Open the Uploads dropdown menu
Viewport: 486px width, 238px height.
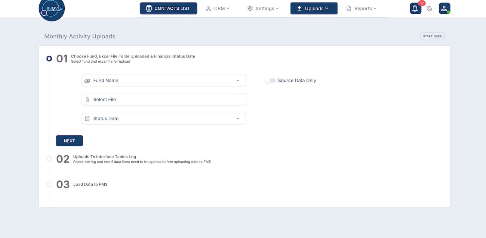tap(314, 9)
